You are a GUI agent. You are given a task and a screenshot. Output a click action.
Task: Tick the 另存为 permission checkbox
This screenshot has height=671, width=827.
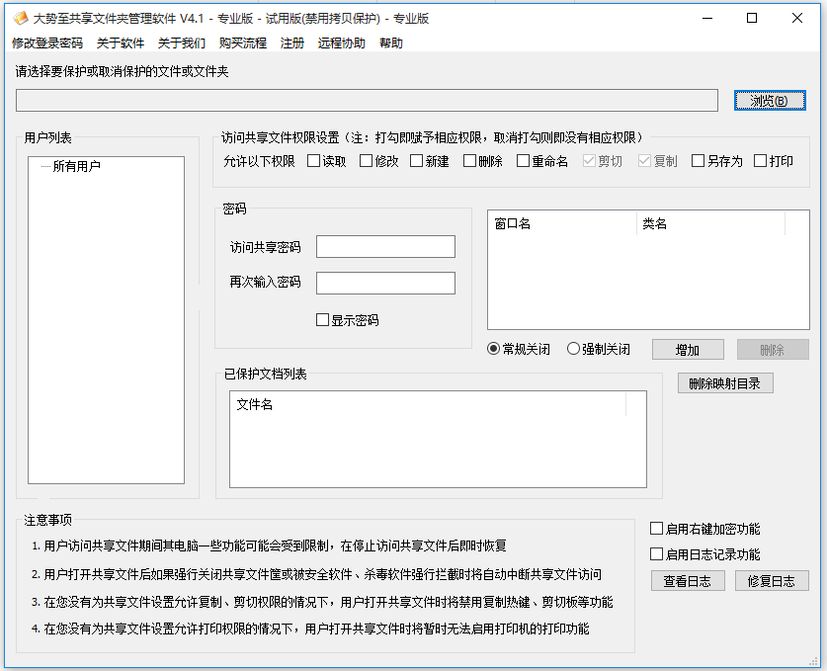click(699, 161)
